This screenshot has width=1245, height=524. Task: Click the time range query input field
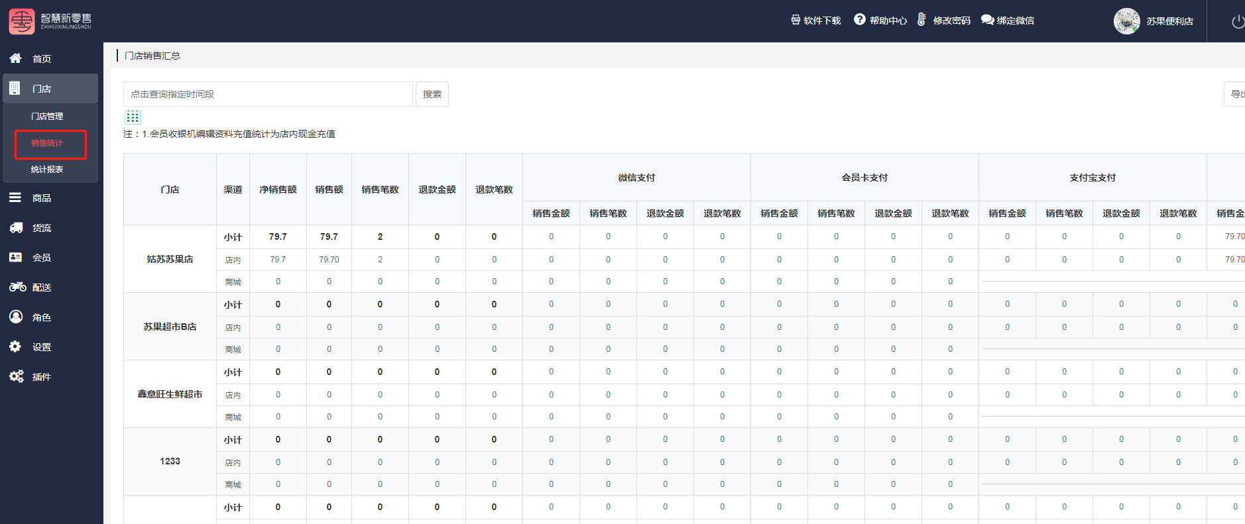pyautogui.click(x=268, y=94)
